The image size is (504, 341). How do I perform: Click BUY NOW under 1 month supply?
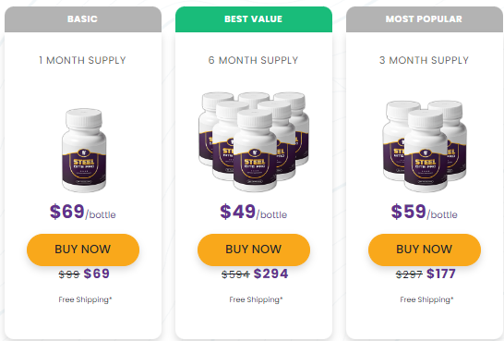coord(83,250)
